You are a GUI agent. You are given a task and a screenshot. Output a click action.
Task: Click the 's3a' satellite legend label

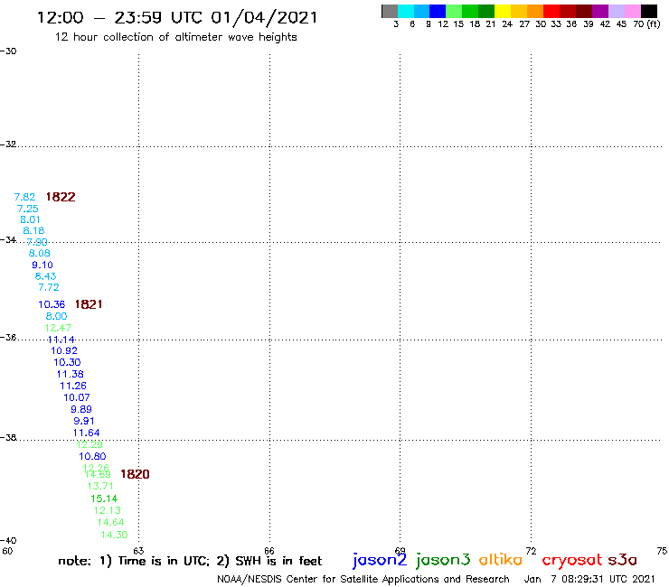click(623, 560)
